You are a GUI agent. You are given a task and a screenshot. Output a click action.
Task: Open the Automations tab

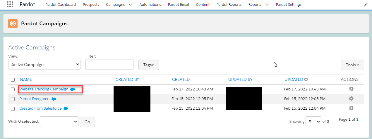[x=150, y=5]
